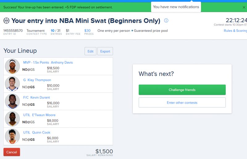
Task: Click the info icon beside contest title
Action: [x=166, y=20]
